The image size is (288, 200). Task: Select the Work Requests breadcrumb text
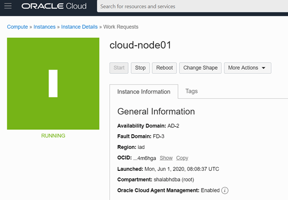click(121, 27)
